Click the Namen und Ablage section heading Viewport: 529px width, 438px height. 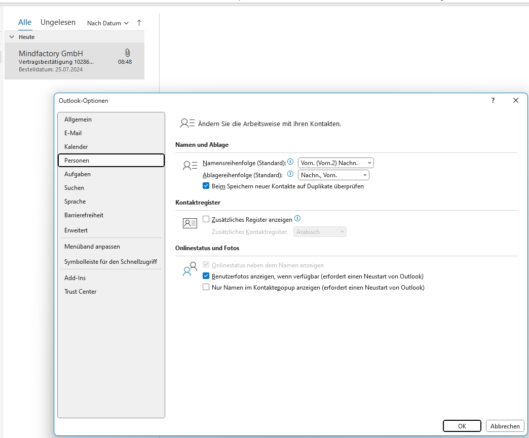[x=202, y=145]
